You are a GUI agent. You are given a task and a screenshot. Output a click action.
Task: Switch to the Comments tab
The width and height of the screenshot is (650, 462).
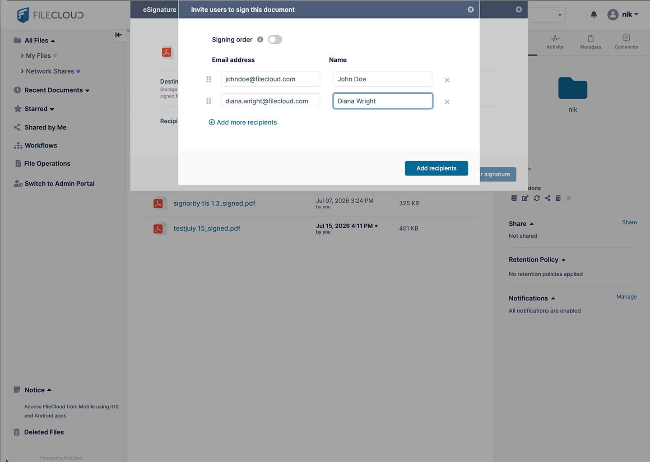pos(626,42)
